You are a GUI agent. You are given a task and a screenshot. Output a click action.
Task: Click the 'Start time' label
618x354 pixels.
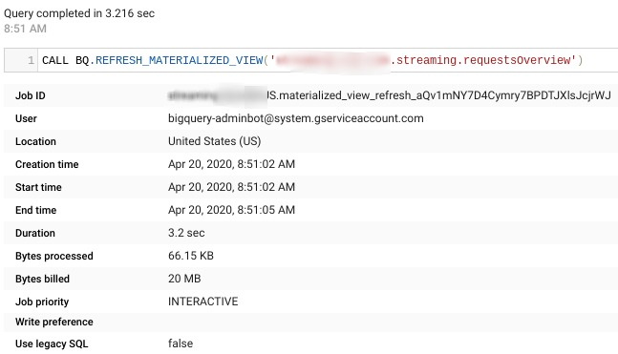pos(38,187)
